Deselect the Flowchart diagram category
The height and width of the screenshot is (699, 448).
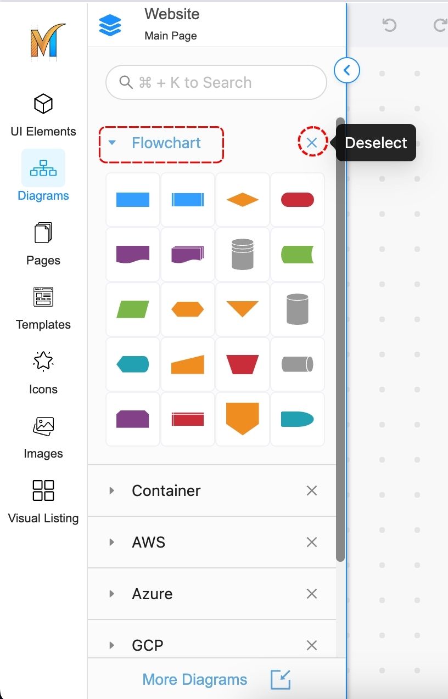(312, 143)
